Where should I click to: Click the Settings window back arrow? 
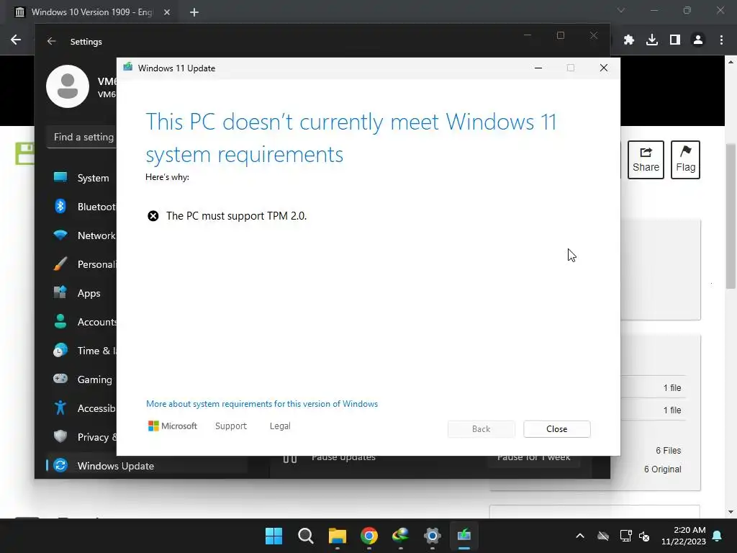[51, 41]
